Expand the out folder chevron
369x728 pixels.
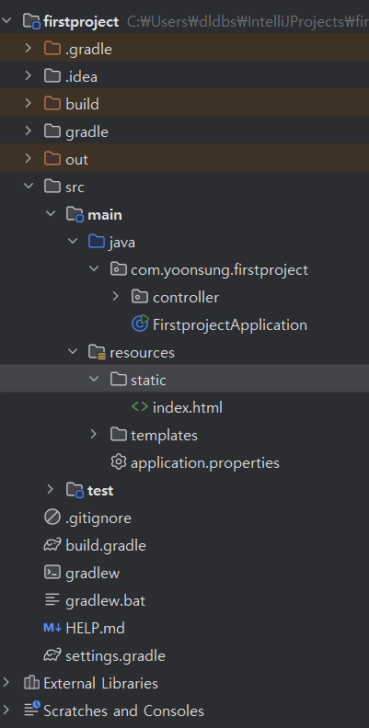click(x=29, y=159)
